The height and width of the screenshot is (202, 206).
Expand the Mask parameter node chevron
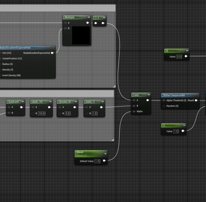105,153
